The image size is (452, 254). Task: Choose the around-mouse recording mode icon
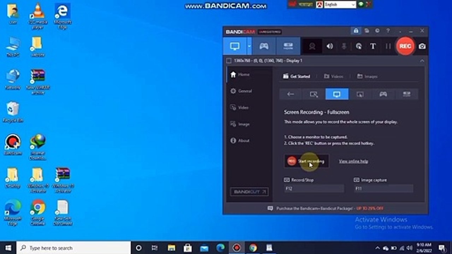click(x=360, y=94)
